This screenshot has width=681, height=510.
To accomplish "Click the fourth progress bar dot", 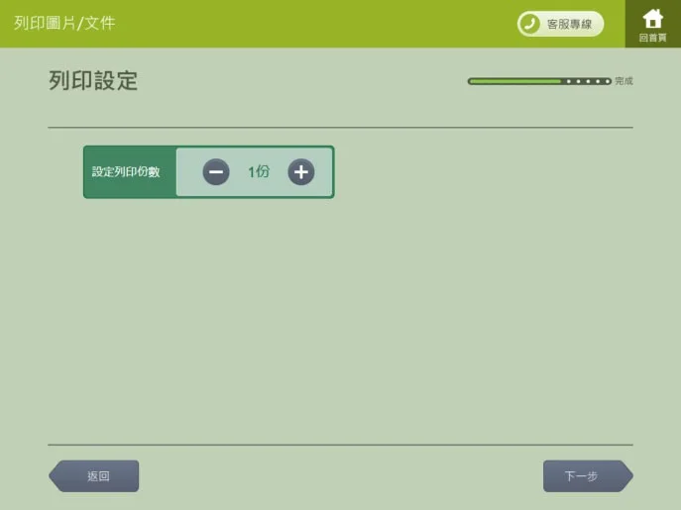I will point(596,81).
